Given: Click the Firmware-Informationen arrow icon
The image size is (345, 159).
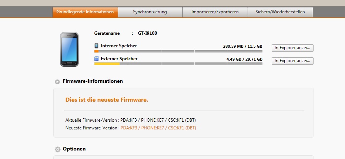Looking at the screenshot, I should coord(57,82).
